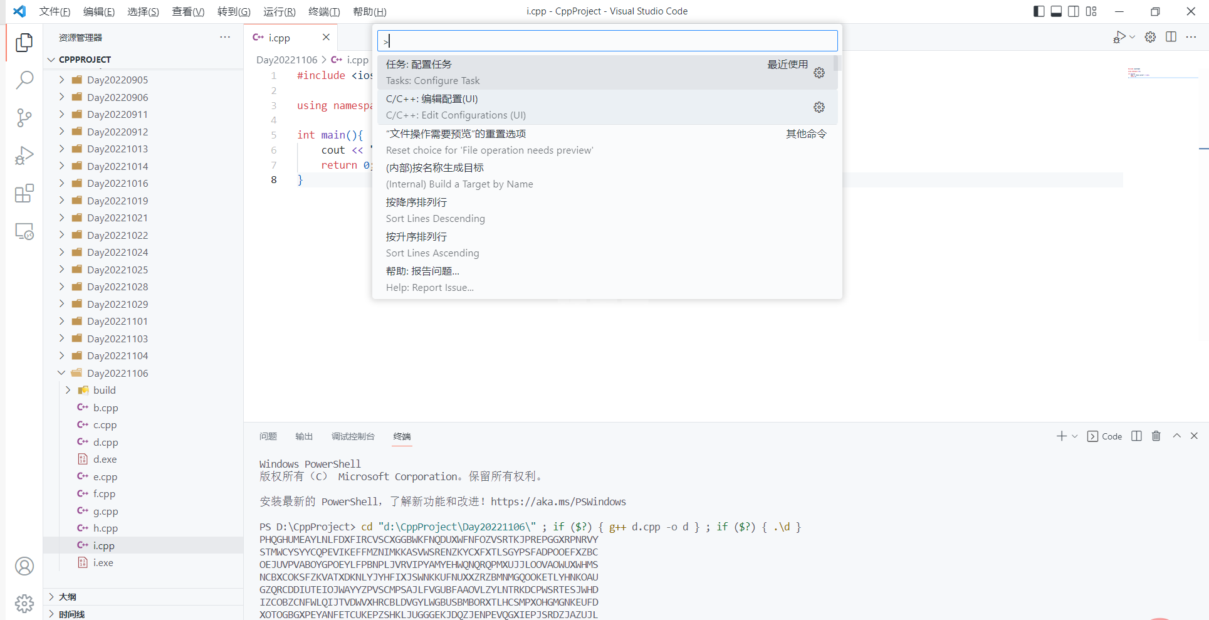Open the Remote Explorer view

click(x=24, y=231)
